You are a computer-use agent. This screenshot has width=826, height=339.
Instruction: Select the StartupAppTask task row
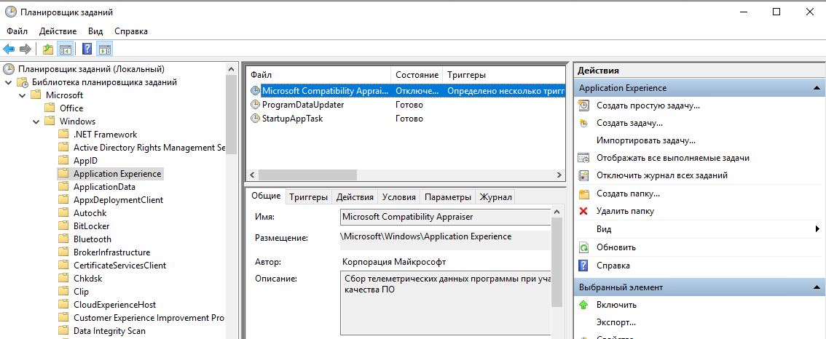point(406,119)
